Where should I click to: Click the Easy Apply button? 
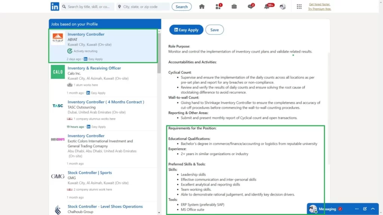pyautogui.click(x=186, y=30)
